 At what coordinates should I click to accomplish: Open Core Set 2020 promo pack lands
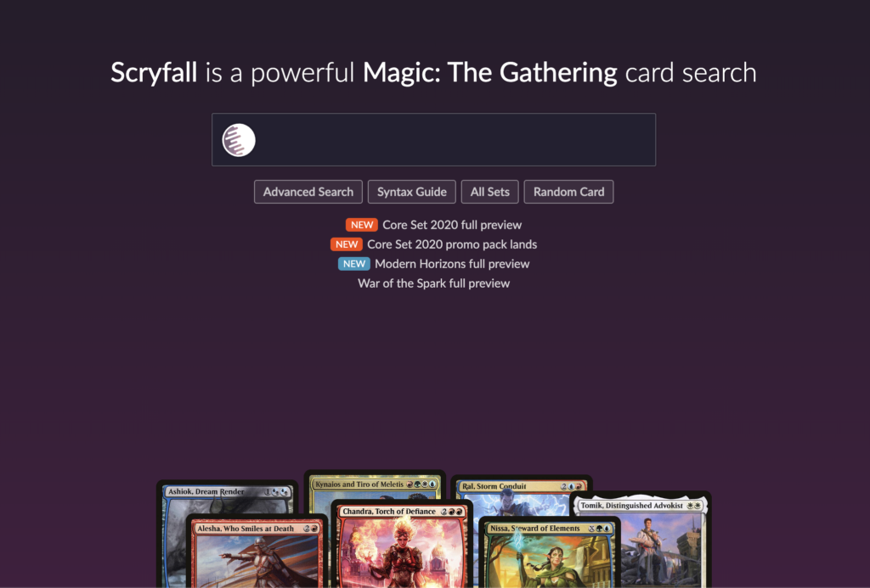click(452, 244)
